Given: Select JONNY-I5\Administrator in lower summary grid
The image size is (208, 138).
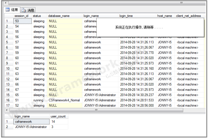Looking at the screenshot, I should 31,127.
